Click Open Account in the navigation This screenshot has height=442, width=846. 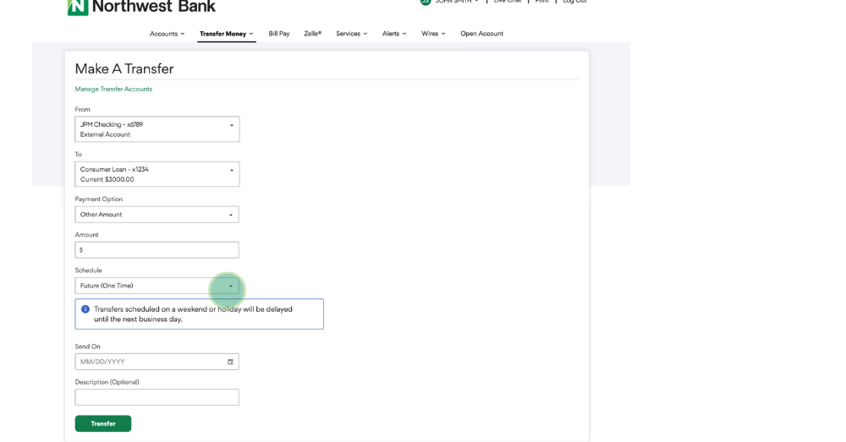(481, 34)
